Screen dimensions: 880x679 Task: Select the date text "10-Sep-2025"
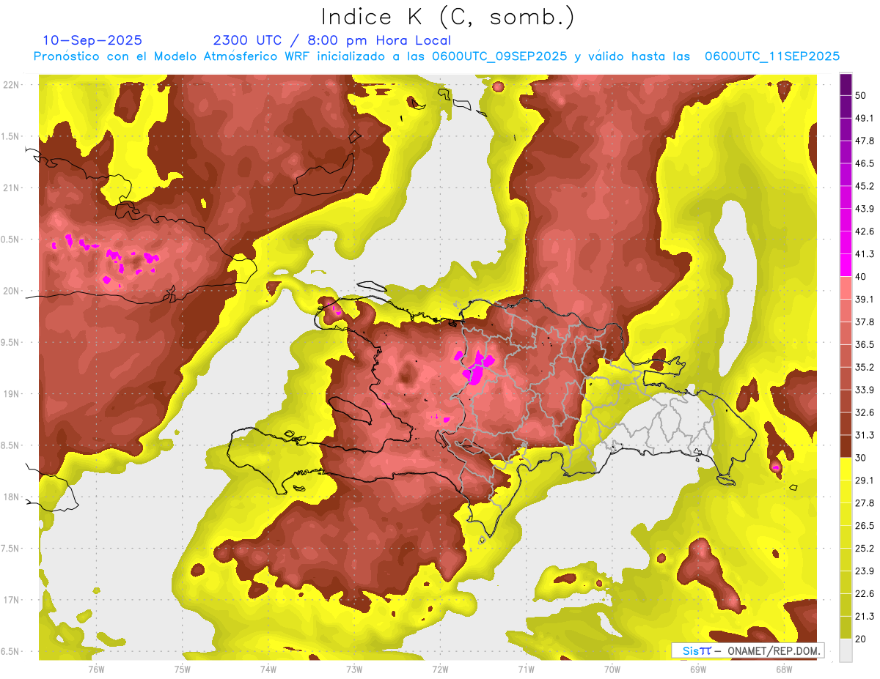[92, 40]
